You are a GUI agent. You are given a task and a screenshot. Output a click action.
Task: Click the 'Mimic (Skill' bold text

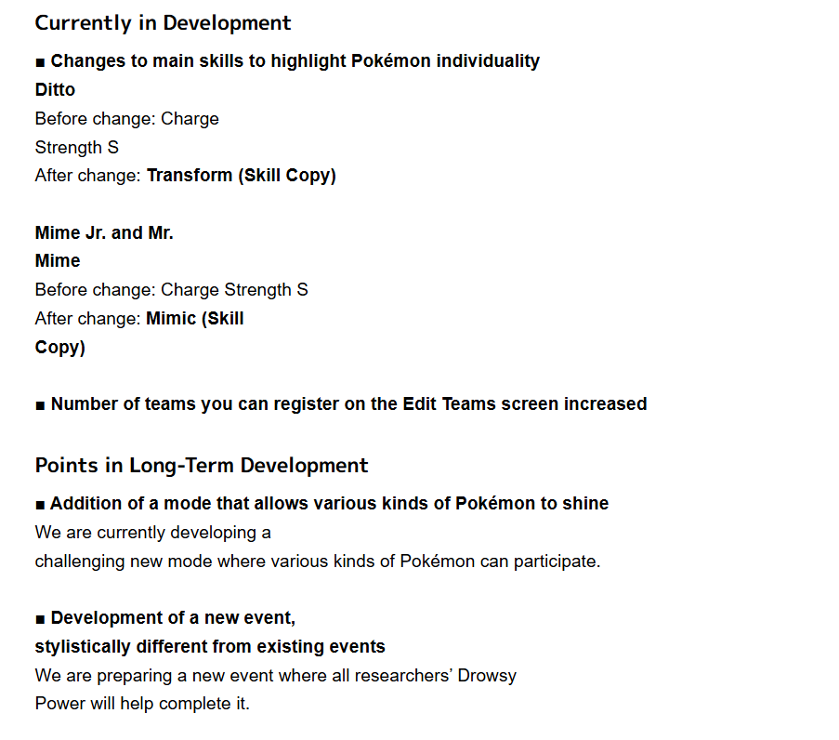click(195, 319)
